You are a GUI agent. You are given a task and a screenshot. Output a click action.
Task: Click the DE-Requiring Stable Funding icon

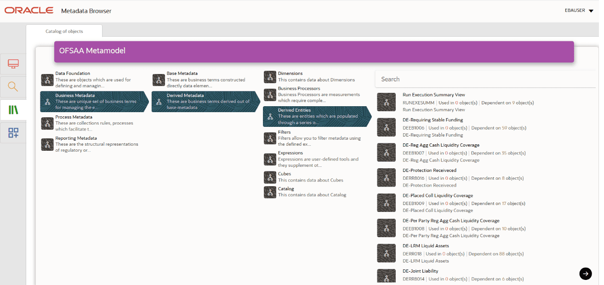(387, 127)
